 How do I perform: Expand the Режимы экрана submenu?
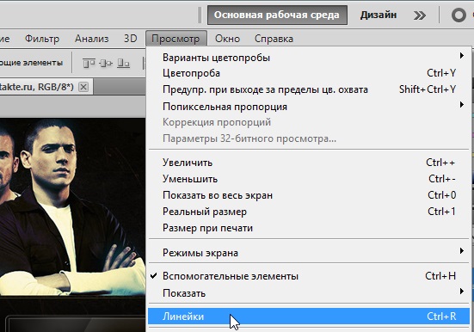coord(309,253)
